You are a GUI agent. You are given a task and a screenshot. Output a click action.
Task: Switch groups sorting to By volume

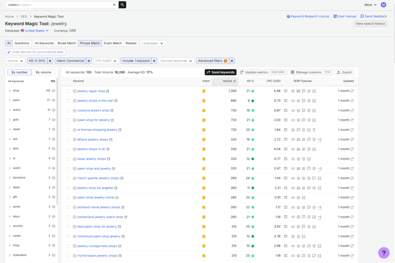[x=43, y=72]
